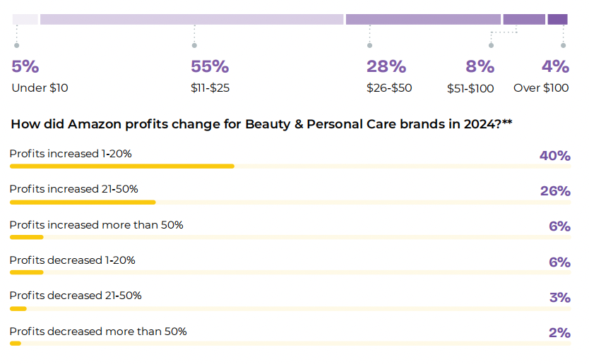
Task: Click the Amazon profits question heading
Action: [x=261, y=124]
